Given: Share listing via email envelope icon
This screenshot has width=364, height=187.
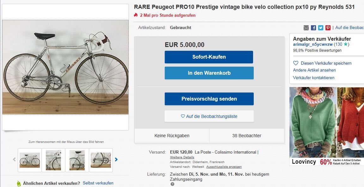Looking at the screenshot, I should (306, 28).
